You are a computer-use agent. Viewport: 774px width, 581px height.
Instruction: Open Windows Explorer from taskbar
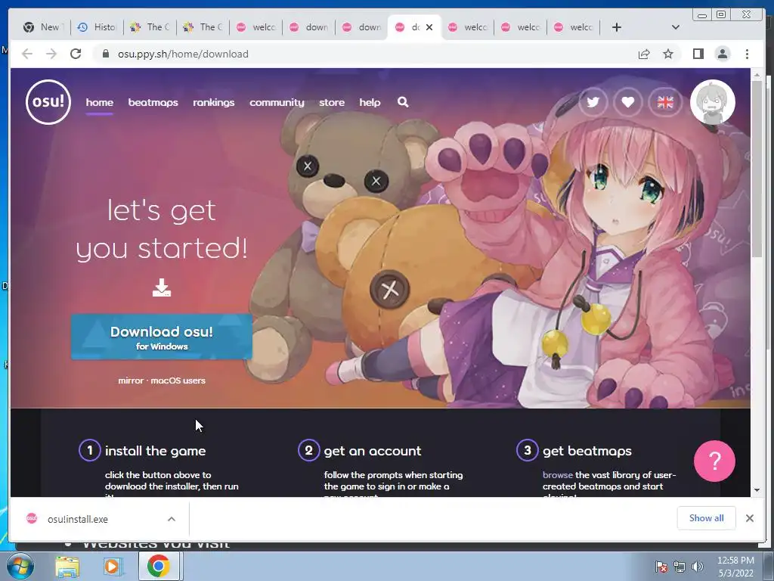tap(67, 567)
